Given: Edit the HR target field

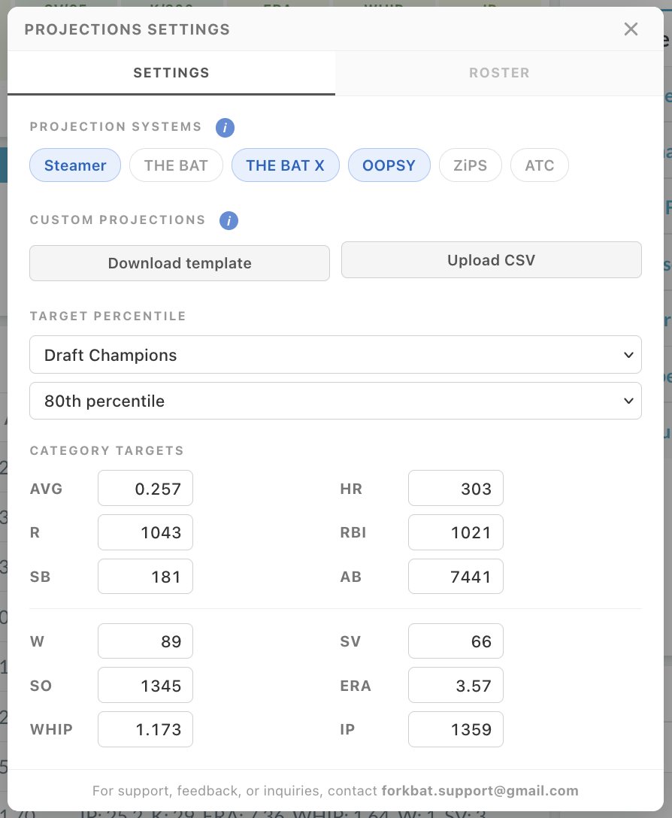Looking at the screenshot, I should pyautogui.click(x=456, y=488).
